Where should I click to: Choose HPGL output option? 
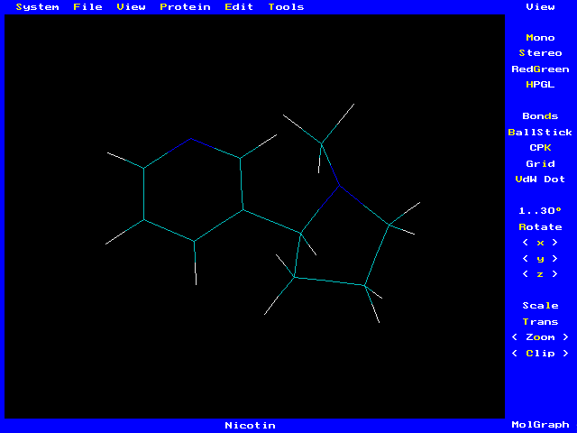540,85
